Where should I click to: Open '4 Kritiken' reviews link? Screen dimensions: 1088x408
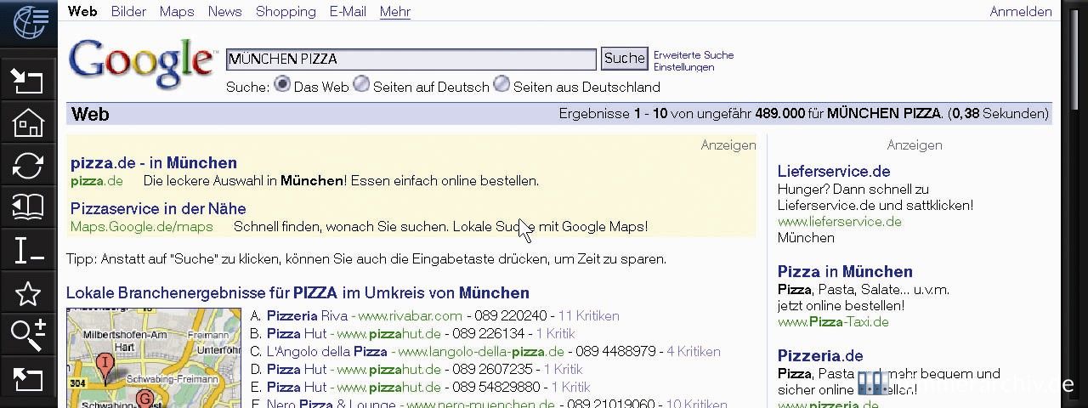pyautogui.click(x=693, y=351)
